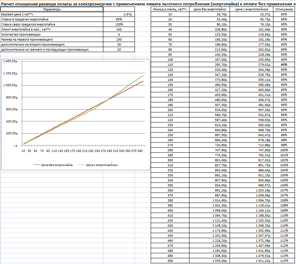This screenshot has width=296, height=264.
Task: Click the "100%" ratio cell
Action: coord(284,150)
